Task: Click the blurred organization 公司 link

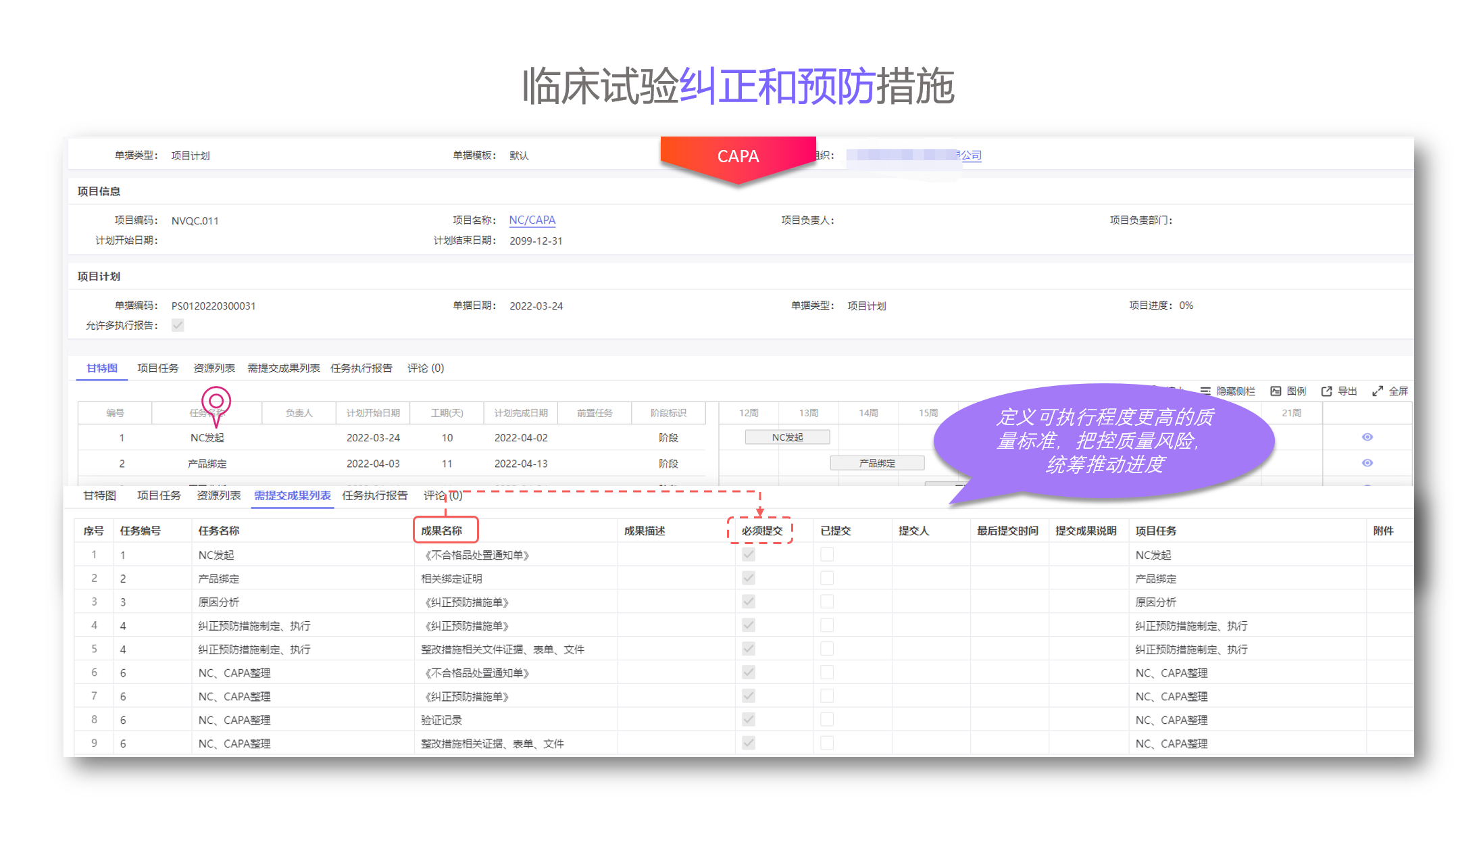Action: coord(970,155)
